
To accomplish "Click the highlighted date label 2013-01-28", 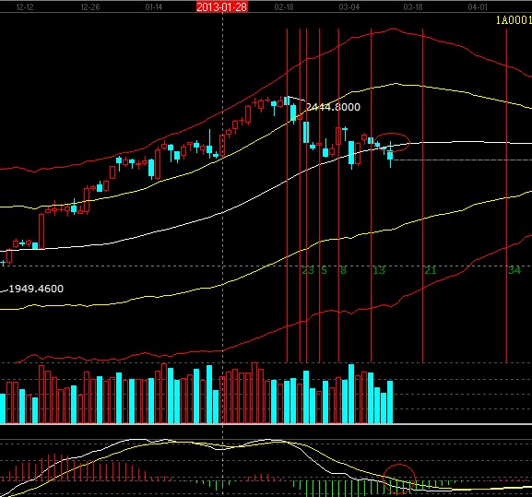I will pos(222,6).
